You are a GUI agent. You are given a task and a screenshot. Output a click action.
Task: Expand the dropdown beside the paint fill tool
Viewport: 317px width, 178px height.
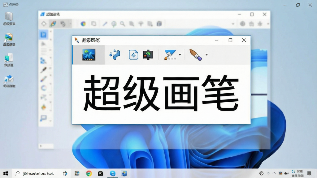click(180, 55)
